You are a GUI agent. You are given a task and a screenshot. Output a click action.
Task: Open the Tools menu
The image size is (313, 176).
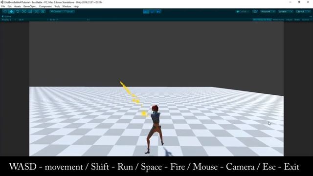57,6
